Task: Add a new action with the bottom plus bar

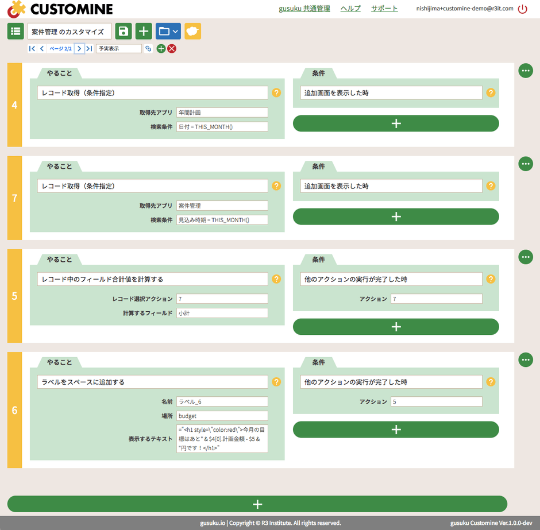Action: point(257,504)
